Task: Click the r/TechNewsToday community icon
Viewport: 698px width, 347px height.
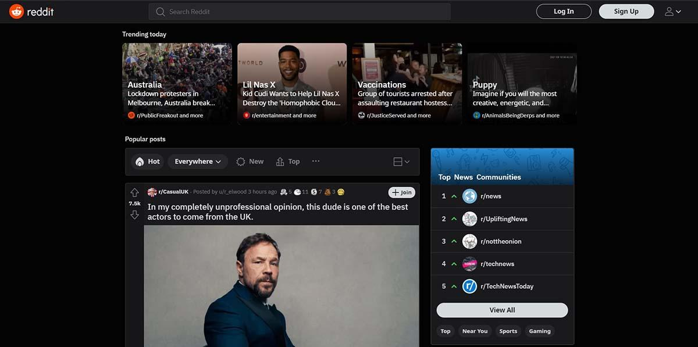Action: 469,286
